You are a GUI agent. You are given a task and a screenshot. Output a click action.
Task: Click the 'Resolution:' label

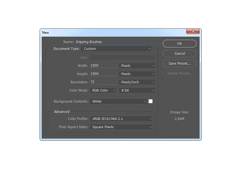tap(79, 82)
